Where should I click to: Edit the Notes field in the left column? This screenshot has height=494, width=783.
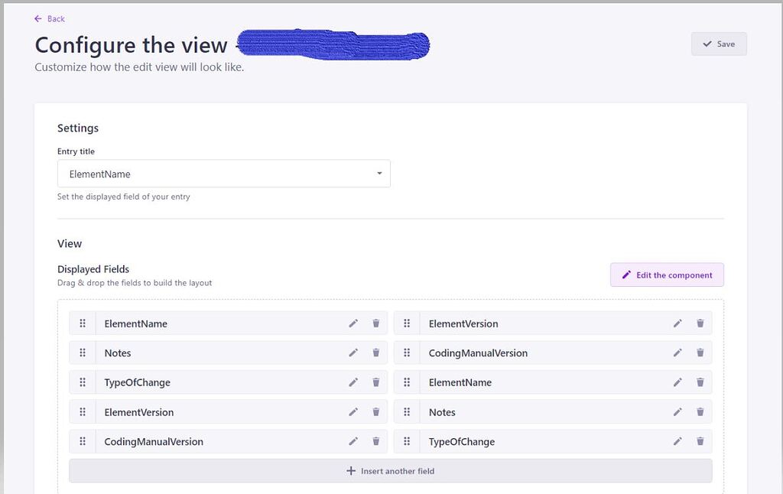click(x=353, y=353)
